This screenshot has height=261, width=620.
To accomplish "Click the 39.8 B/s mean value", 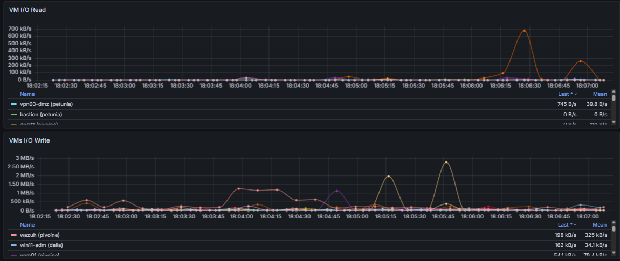I will (x=597, y=104).
